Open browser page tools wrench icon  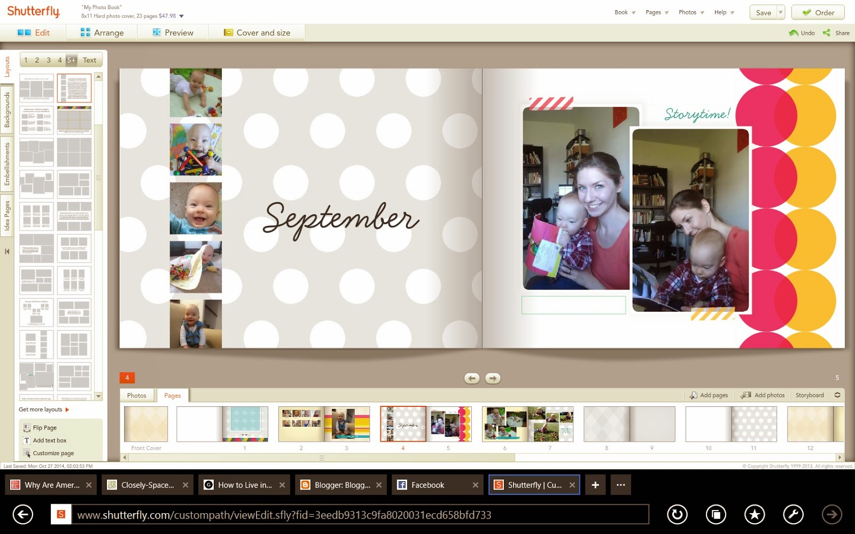[793, 515]
